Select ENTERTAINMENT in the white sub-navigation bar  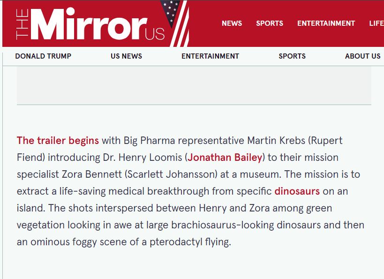point(210,56)
